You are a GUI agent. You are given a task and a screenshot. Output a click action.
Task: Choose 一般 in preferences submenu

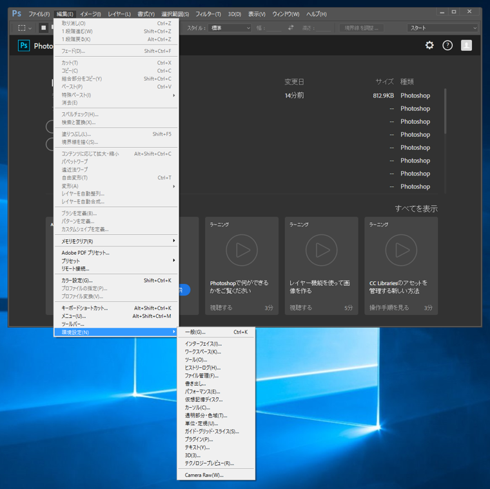point(216,332)
